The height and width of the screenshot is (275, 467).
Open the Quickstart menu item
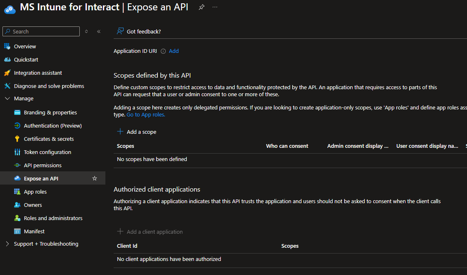click(26, 59)
